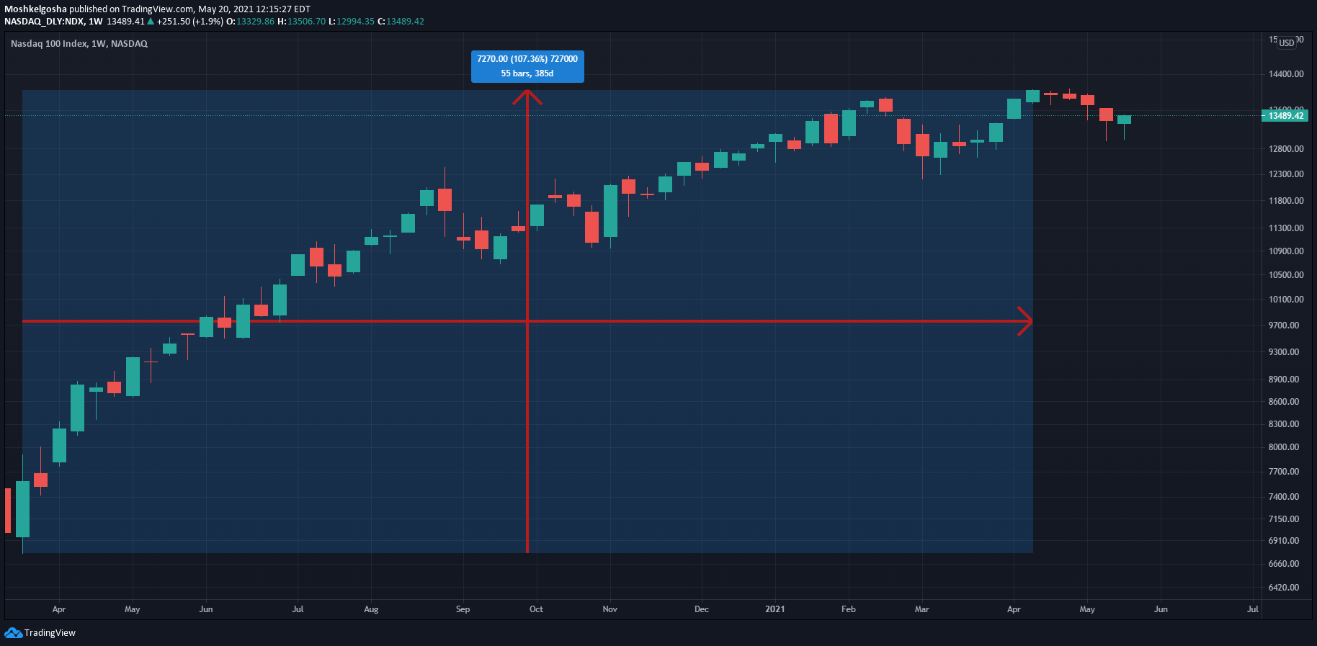Select the blue measurement tooltip 7270.00 (107.36%)
The height and width of the screenshot is (646, 1317).
click(527, 66)
